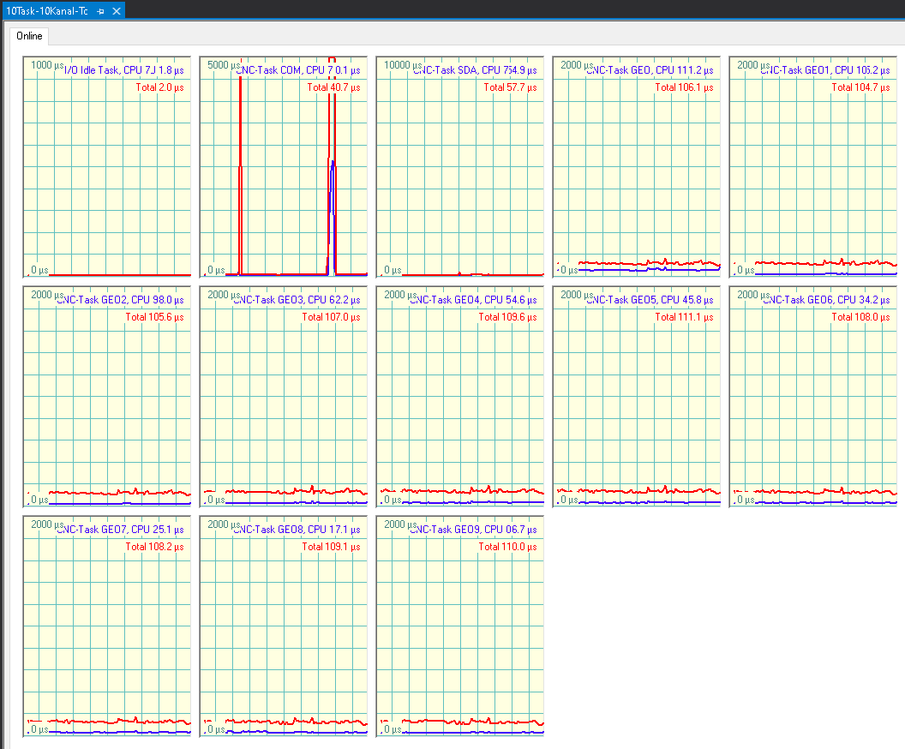Image resolution: width=905 pixels, height=749 pixels.
Task: Close the 10Task-10Kanal-Tc document tab
Action: point(116,11)
